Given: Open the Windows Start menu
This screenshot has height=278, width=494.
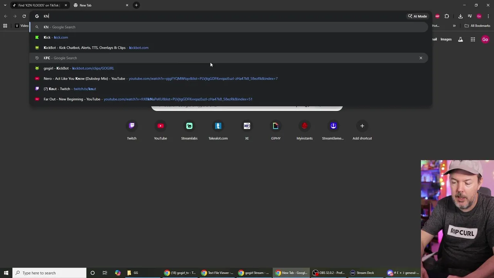Looking at the screenshot, I should (x=6, y=273).
